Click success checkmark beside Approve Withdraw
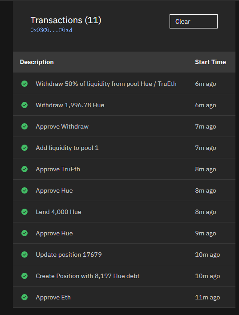 pos(24,126)
